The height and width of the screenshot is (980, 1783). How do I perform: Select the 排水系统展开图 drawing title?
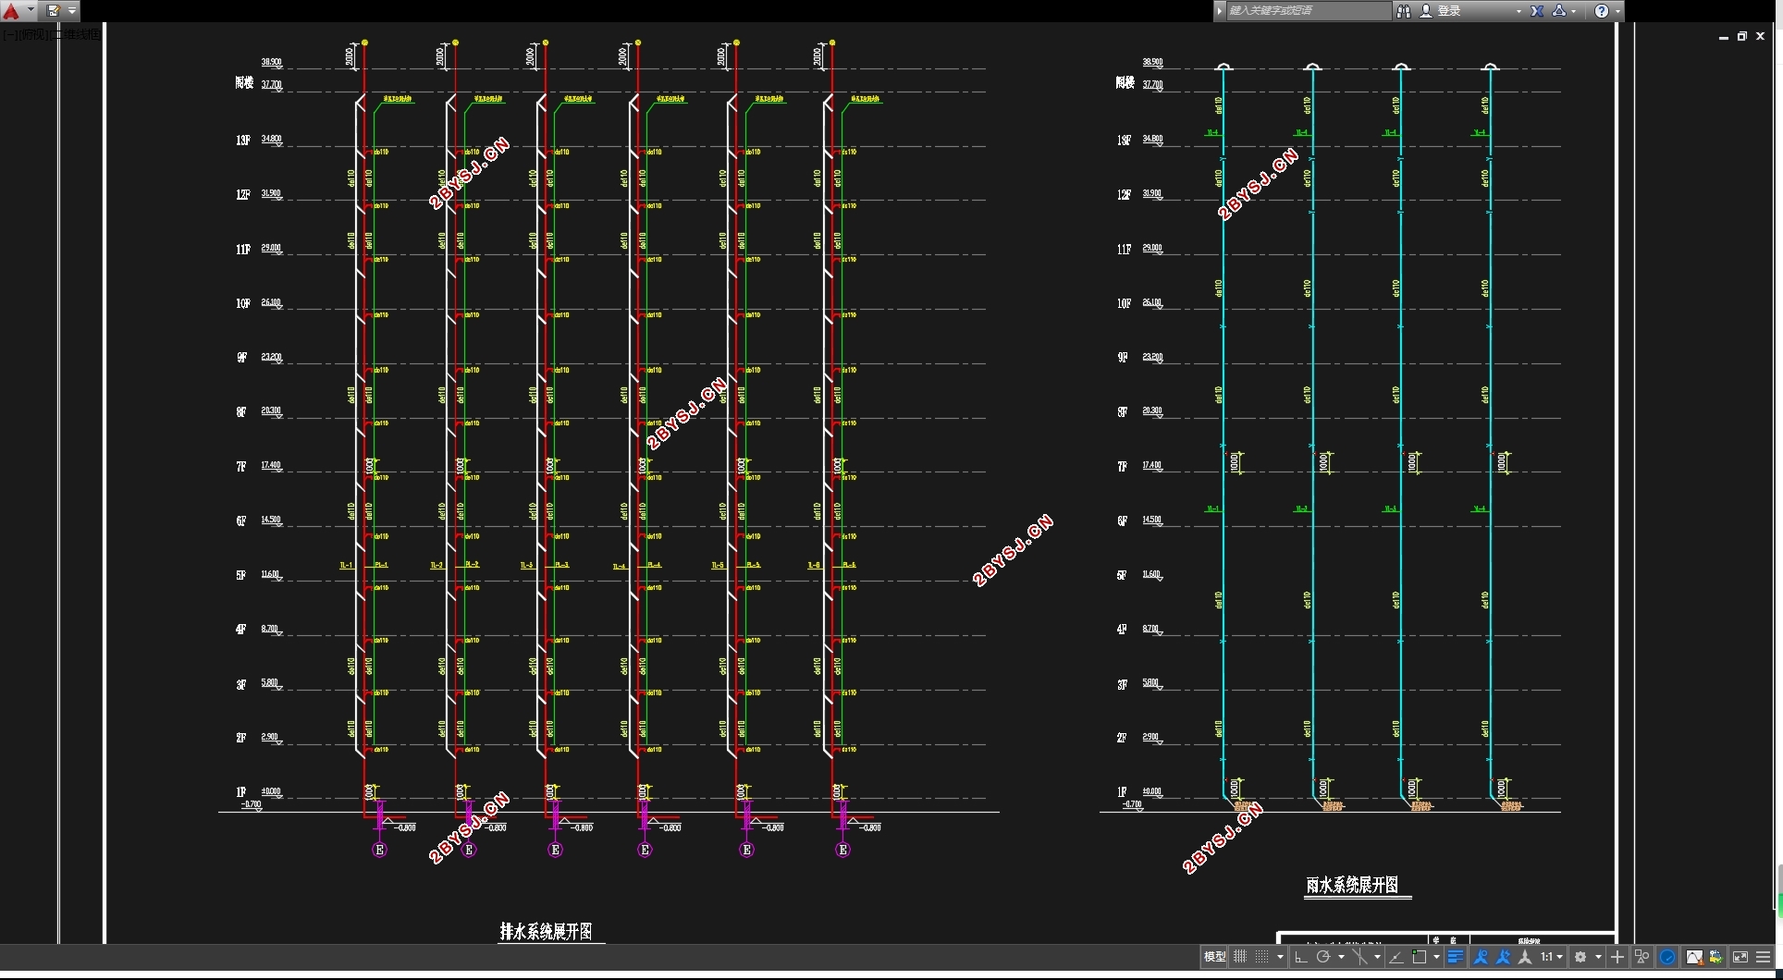(546, 931)
